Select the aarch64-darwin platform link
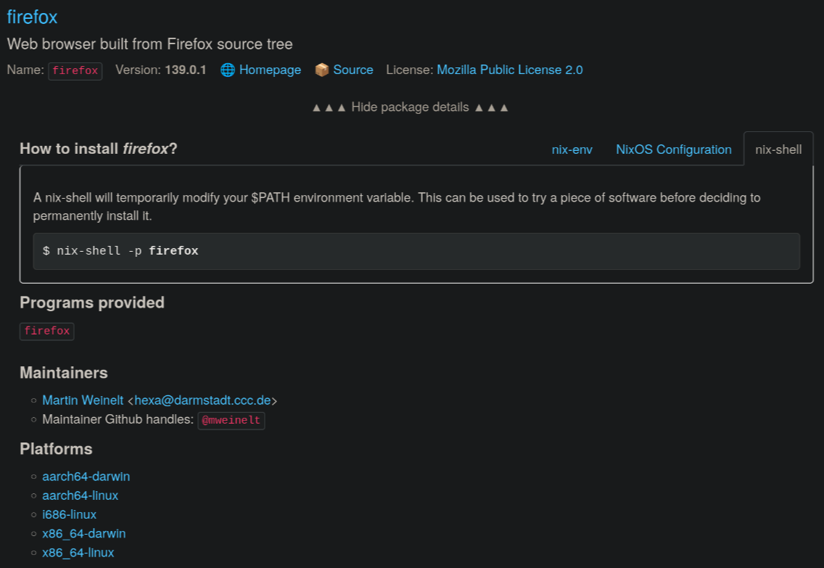Screen dimensions: 824x568 [86, 476]
